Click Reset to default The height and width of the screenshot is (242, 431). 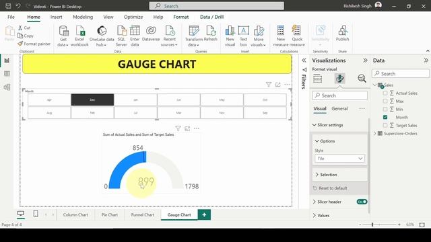point(330,188)
